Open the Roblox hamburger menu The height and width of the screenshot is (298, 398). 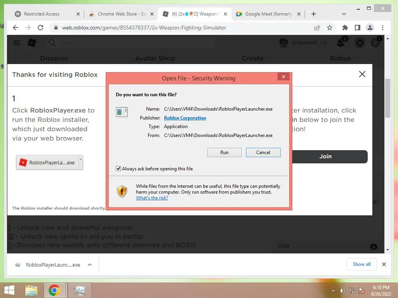pyautogui.click(x=17, y=43)
